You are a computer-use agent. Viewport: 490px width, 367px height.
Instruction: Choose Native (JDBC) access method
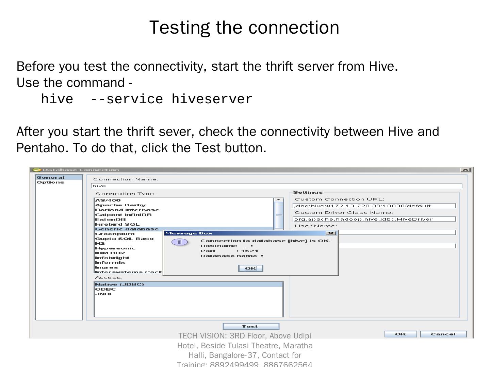[x=120, y=284]
